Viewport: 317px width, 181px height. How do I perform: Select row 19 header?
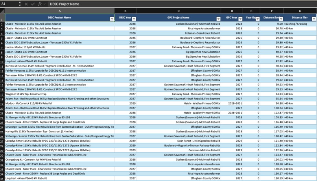2,103
